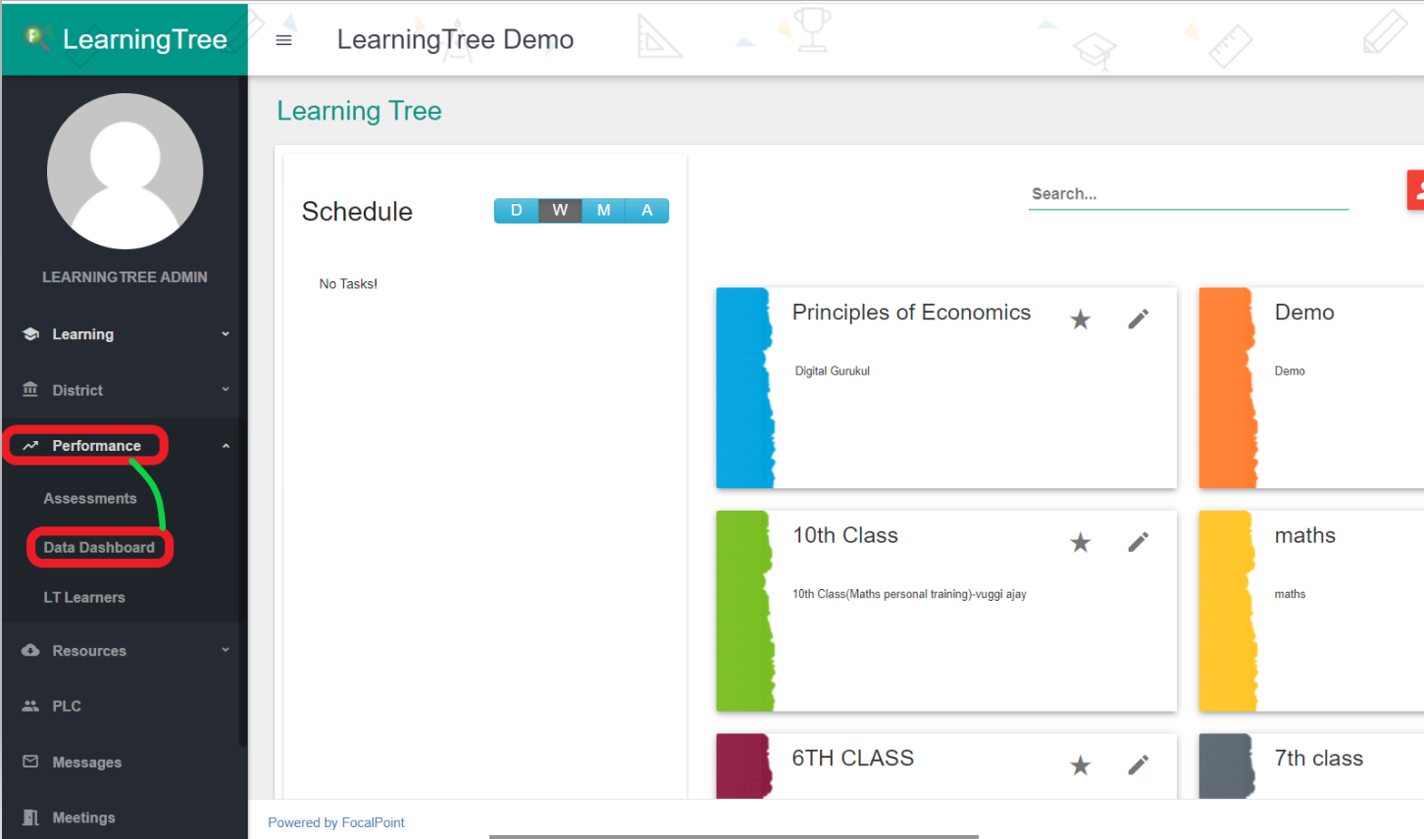Click the 10th Class edit pencil
The image size is (1424, 839).
(x=1138, y=542)
